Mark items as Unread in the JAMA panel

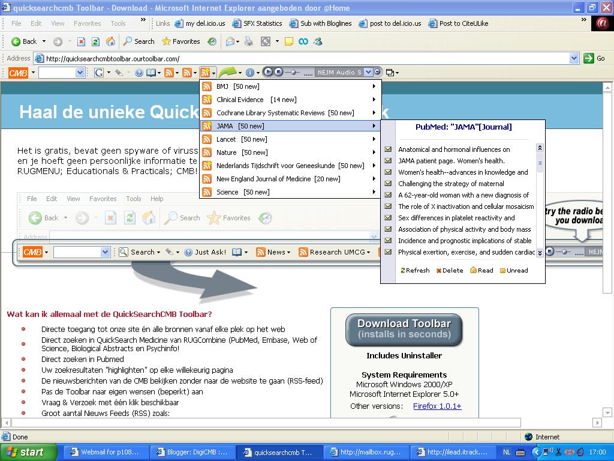514,271
